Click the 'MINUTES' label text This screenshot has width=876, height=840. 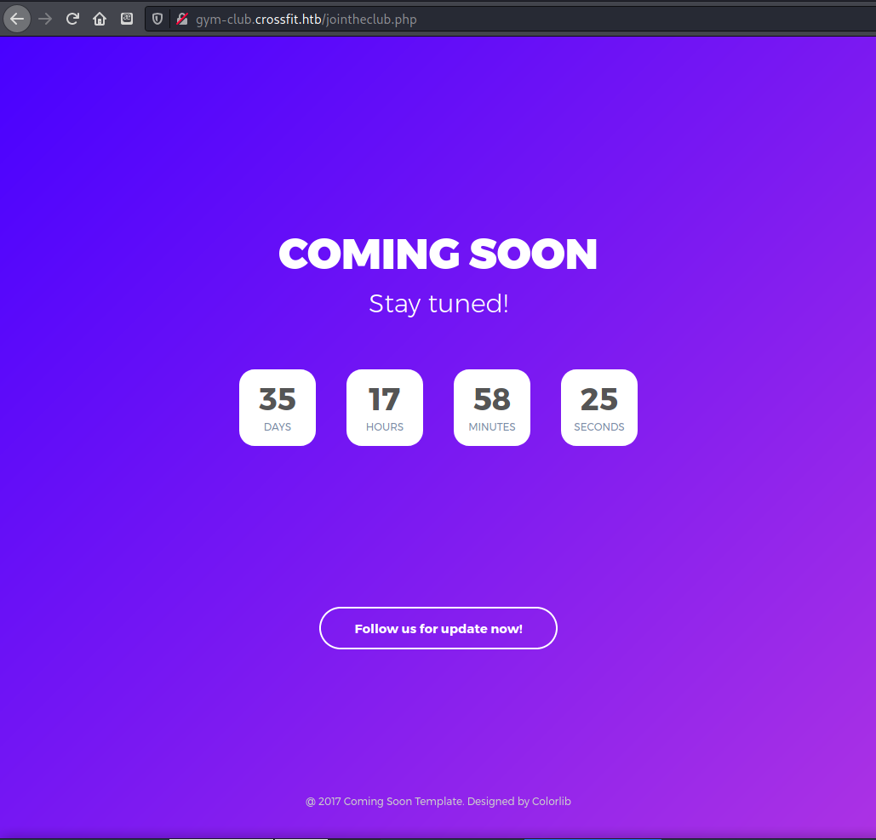tap(492, 427)
